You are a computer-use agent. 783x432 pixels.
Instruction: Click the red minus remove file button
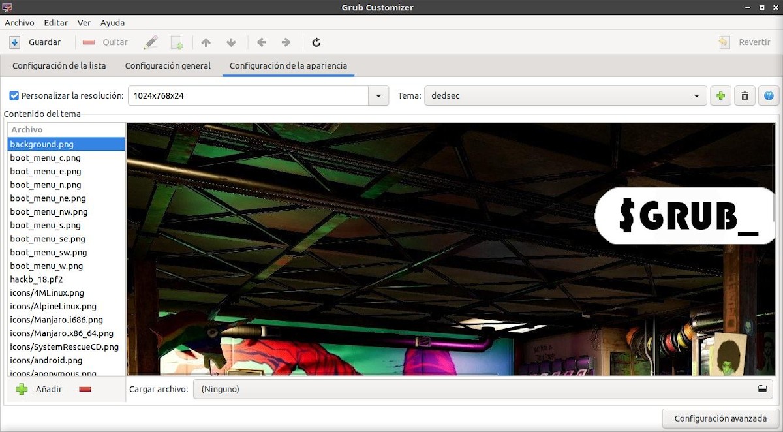[x=85, y=390]
